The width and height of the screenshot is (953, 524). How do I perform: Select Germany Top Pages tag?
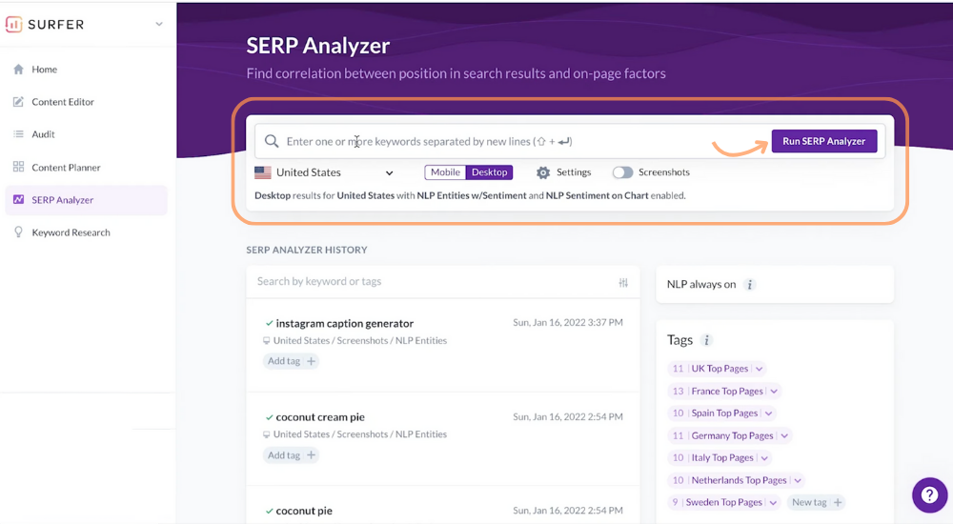[x=732, y=435]
